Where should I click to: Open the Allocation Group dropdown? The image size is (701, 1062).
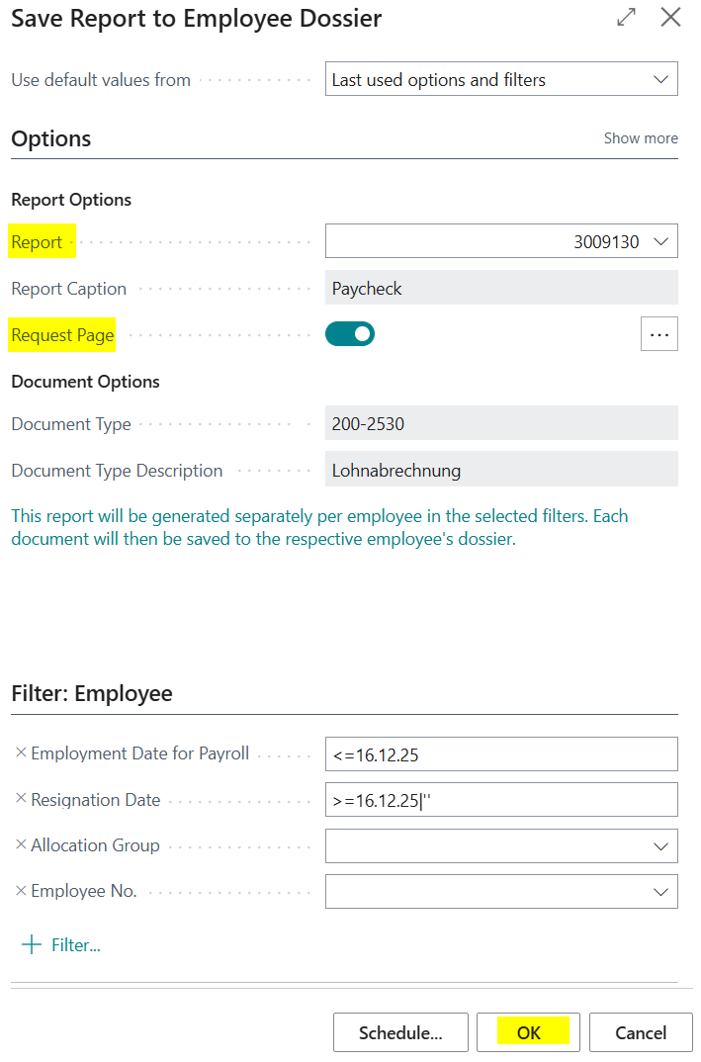[659, 846]
